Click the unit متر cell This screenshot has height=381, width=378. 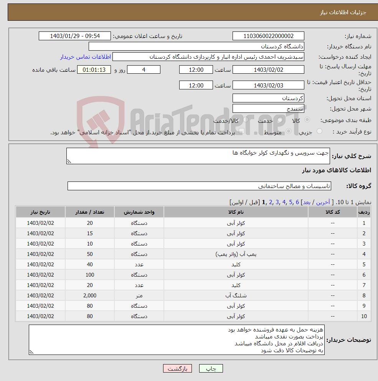tap(139, 296)
